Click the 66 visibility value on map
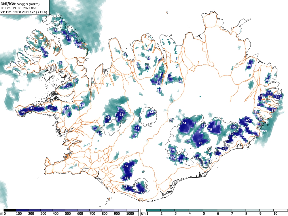The image size is (288, 216). [51, 108]
